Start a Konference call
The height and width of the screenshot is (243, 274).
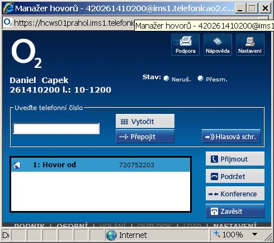pyautogui.click(x=235, y=194)
